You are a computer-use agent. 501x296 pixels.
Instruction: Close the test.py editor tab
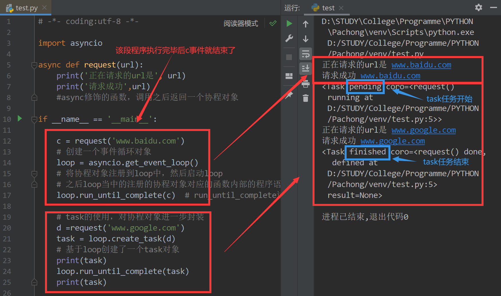click(x=44, y=7)
